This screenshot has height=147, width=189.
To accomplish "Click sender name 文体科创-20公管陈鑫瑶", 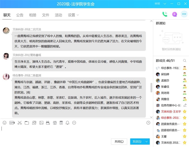I will [27, 55].
